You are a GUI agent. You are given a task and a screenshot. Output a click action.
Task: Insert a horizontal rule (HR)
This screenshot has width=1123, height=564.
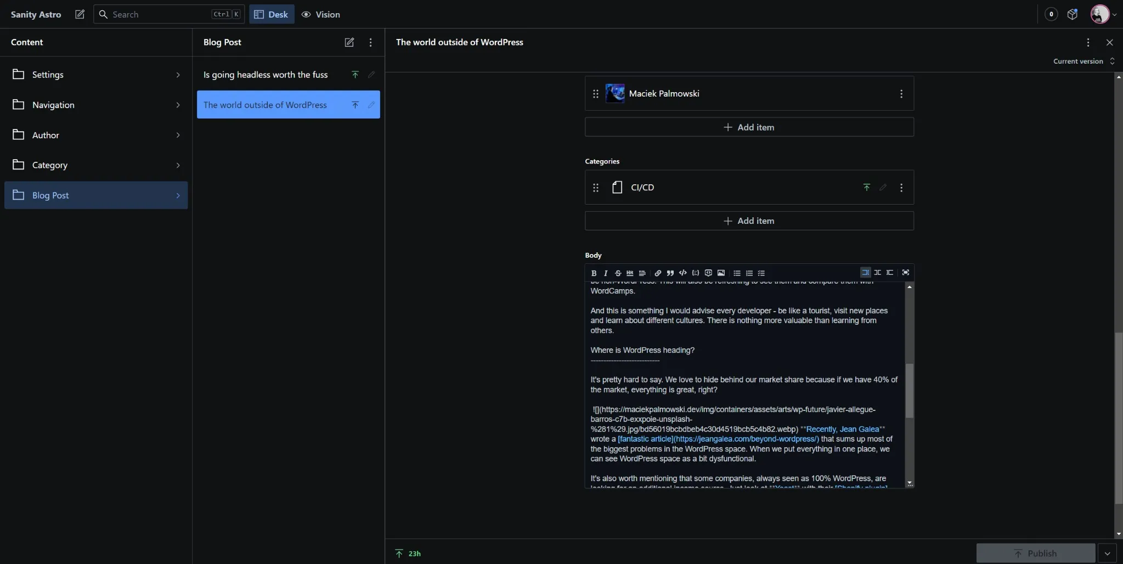(x=630, y=273)
